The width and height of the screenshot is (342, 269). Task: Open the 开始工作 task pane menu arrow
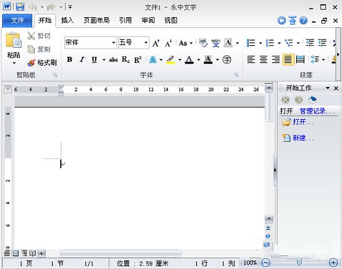coord(328,88)
